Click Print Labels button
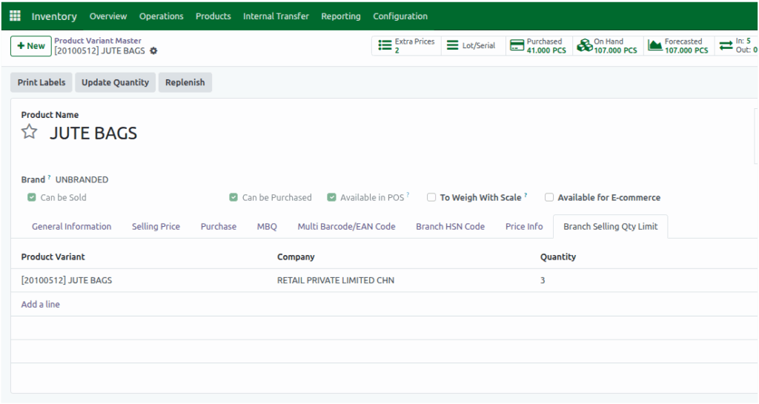Viewport: 759px width, 404px height. click(42, 82)
